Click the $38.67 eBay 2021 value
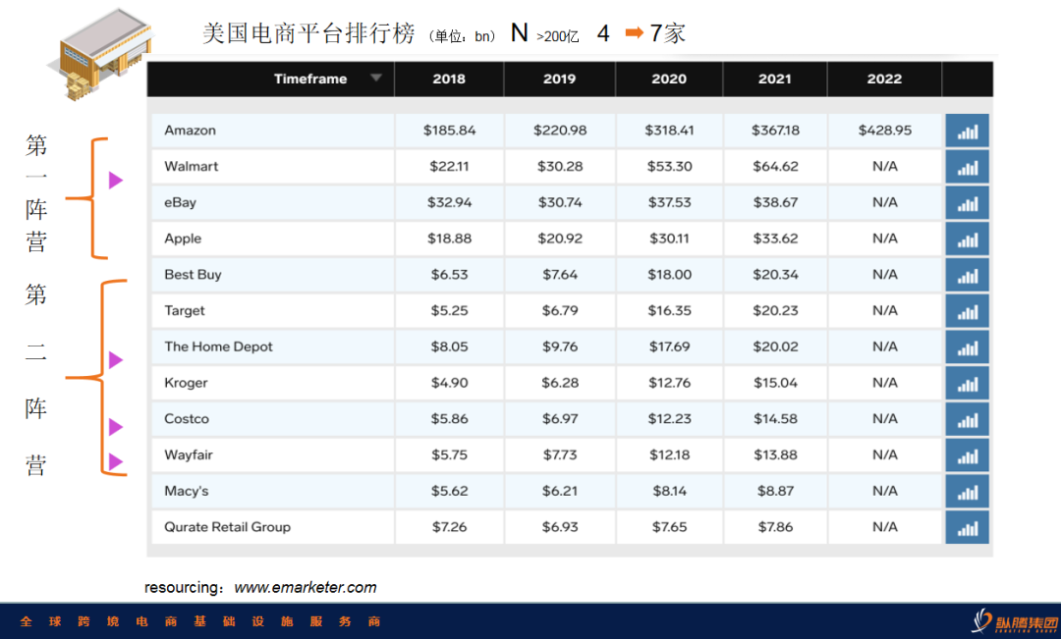This screenshot has height=639, width=1061. (x=775, y=202)
